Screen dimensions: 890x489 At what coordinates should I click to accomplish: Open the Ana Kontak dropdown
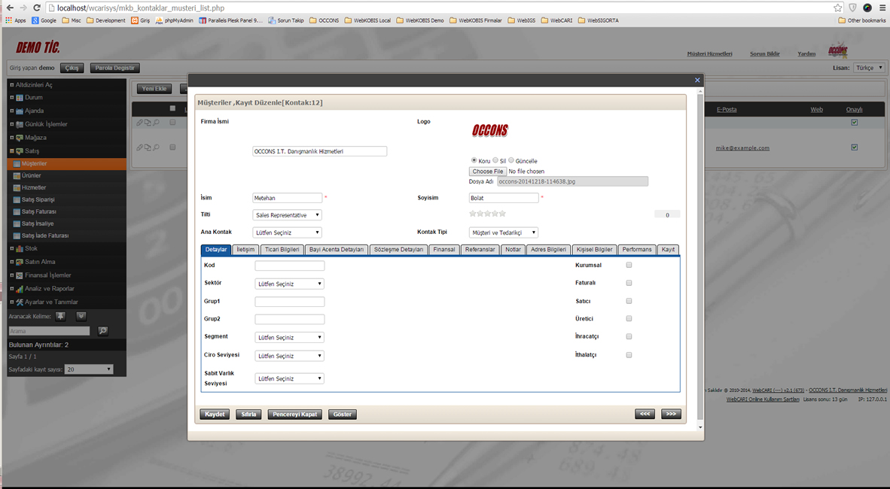click(287, 232)
